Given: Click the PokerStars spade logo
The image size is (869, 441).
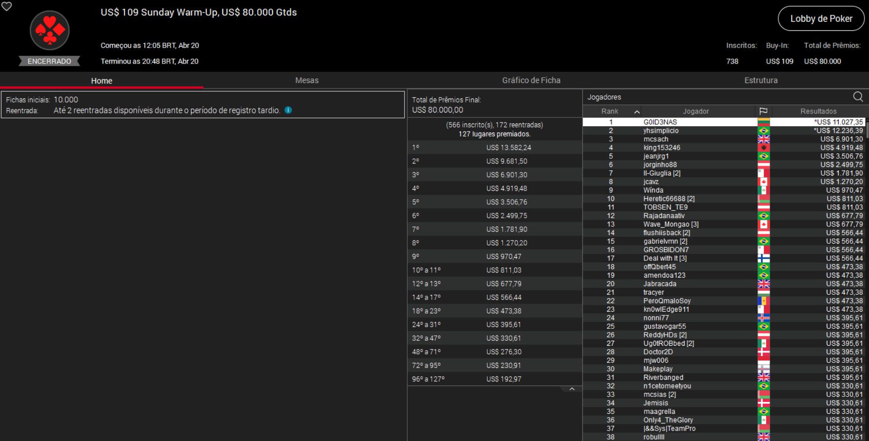Looking at the screenshot, I should (x=49, y=30).
